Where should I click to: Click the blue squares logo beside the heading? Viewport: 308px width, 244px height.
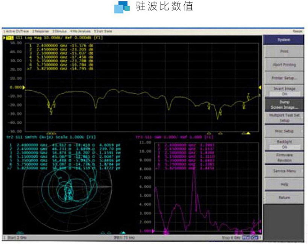pos(122,7)
